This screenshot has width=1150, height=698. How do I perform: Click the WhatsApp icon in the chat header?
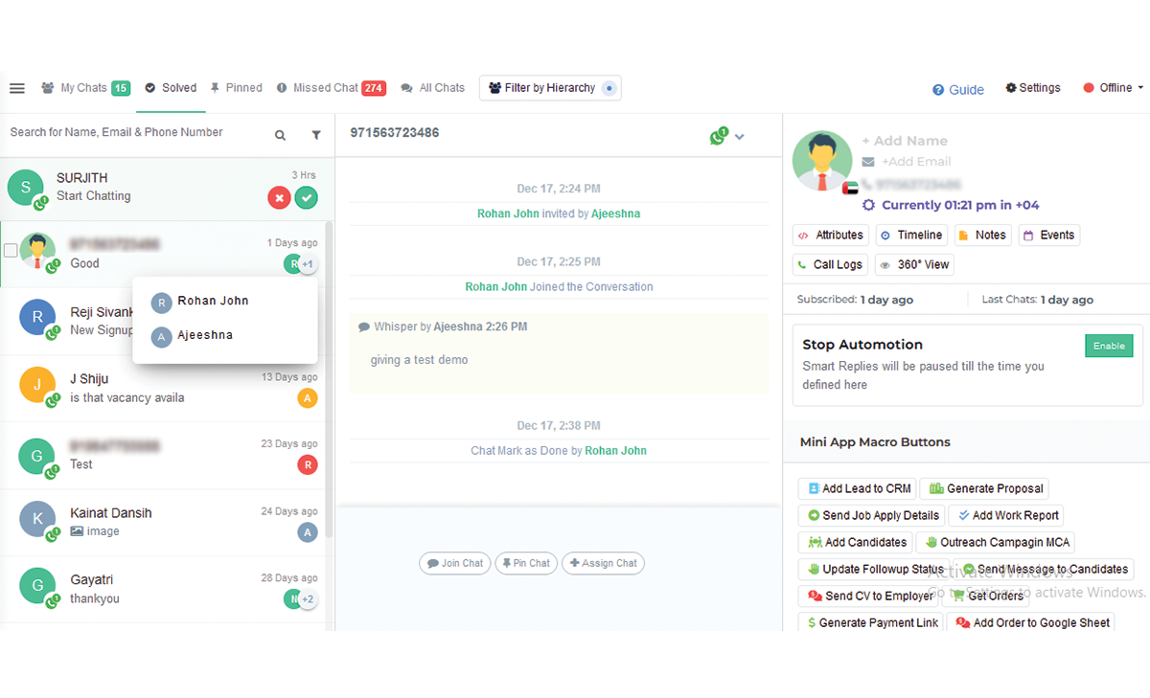[x=718, y=135]
